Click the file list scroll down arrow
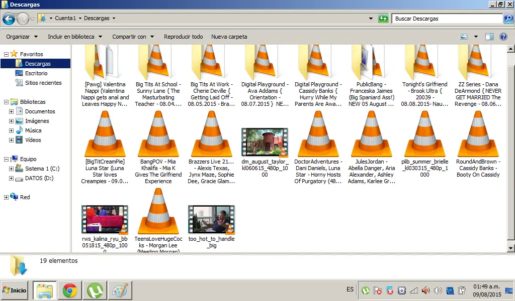The image size is (515, 301). click(511, 248)
